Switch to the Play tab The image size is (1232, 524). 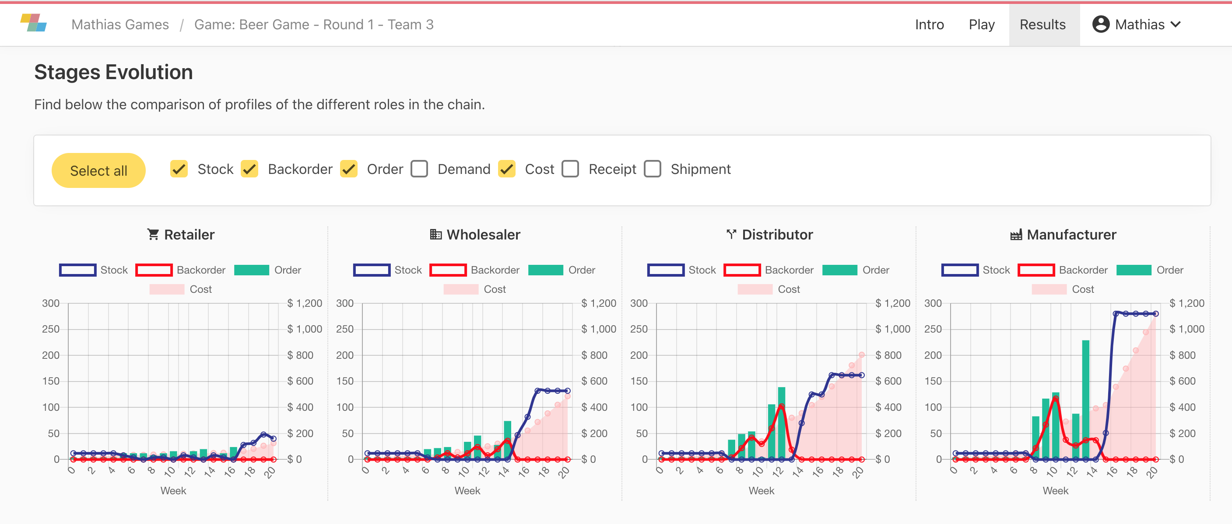[x=981, y=24]
